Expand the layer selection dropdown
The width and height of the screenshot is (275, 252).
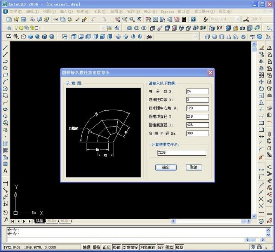click(x=103, y=28)
